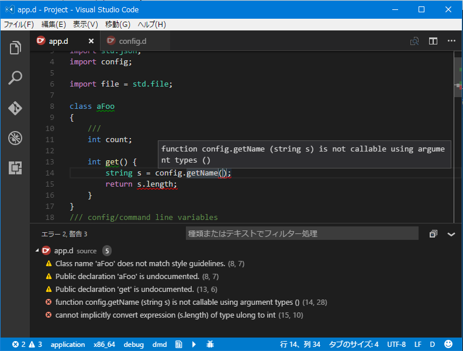
Task: Change the debug build type in status bar
Action: click(x=133, y=345)
